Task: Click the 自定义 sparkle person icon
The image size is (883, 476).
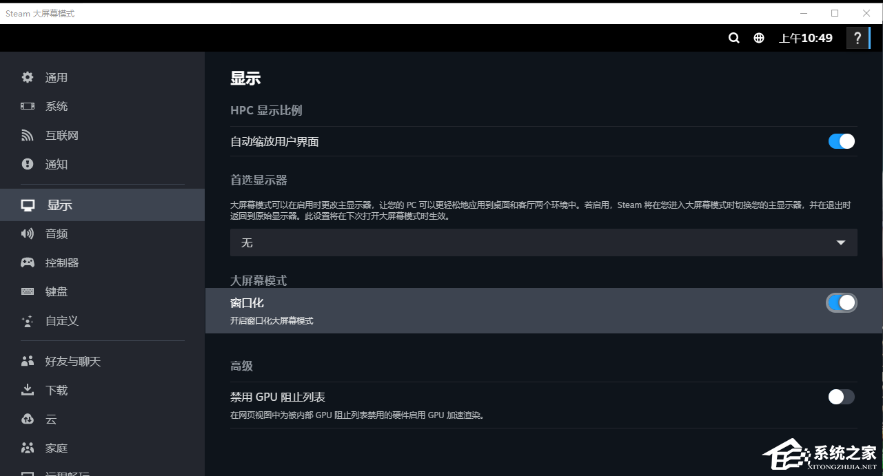Action: click(28, 321)
